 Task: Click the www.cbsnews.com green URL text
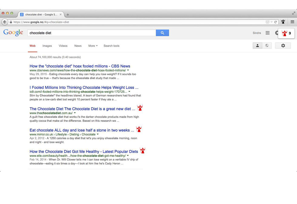[78, 71]
